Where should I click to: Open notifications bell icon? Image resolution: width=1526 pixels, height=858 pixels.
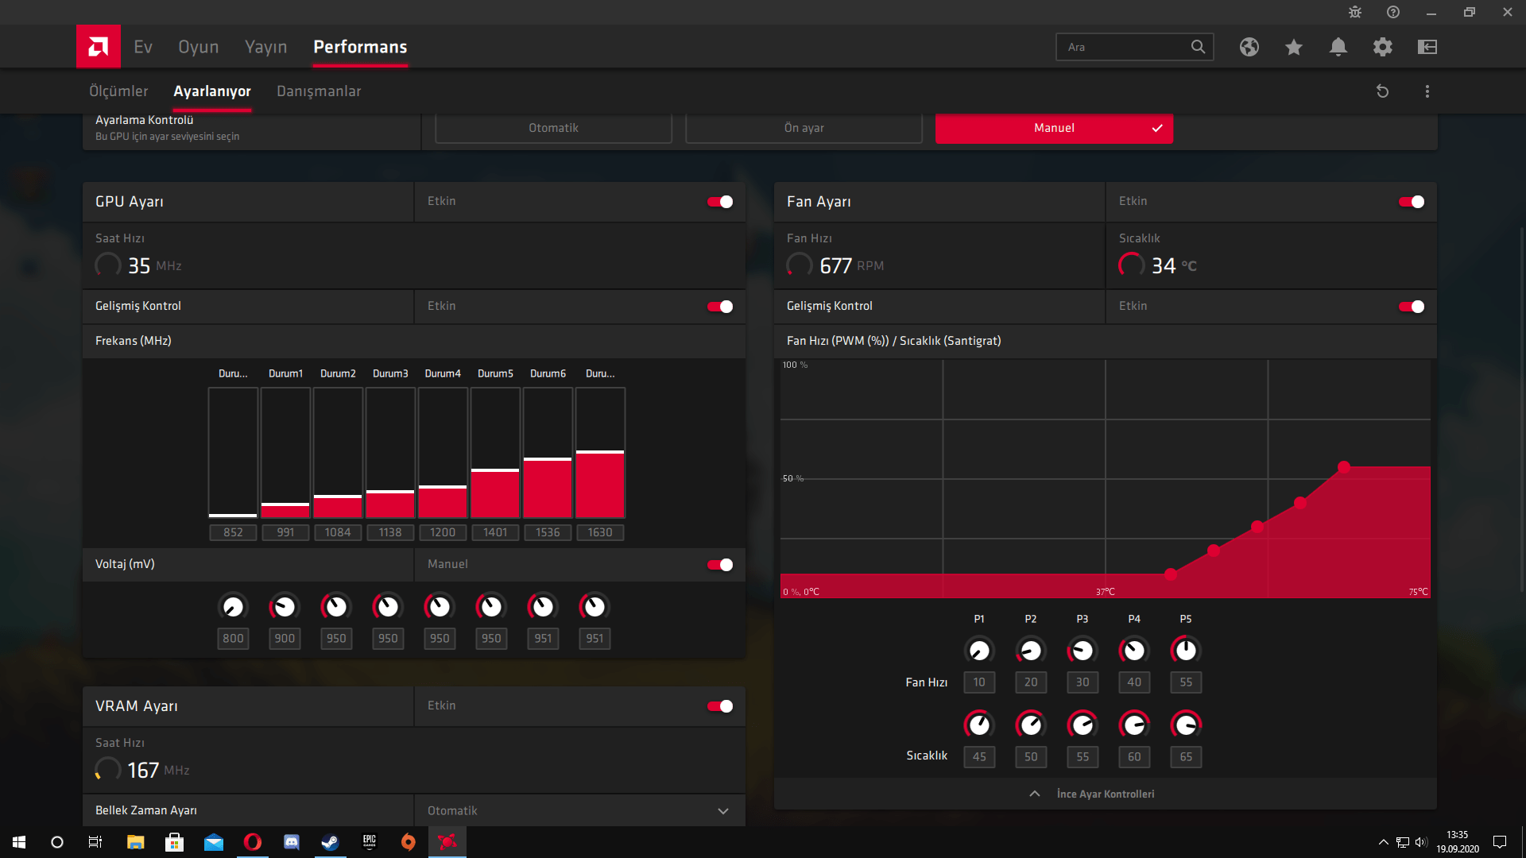pyautogui.click(x=1338, y=47)
